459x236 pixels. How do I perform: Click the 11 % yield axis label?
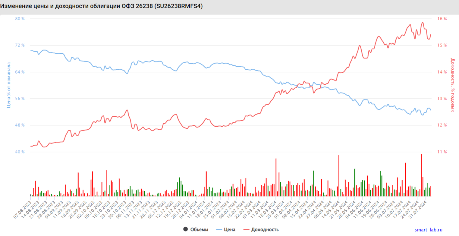[442, 152]
